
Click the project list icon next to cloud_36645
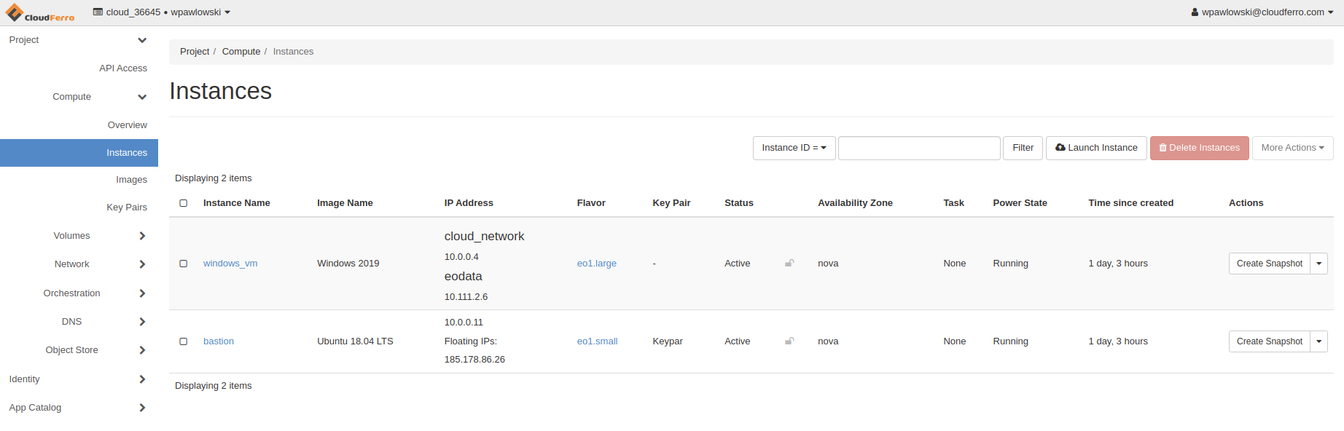click(98, 12)
